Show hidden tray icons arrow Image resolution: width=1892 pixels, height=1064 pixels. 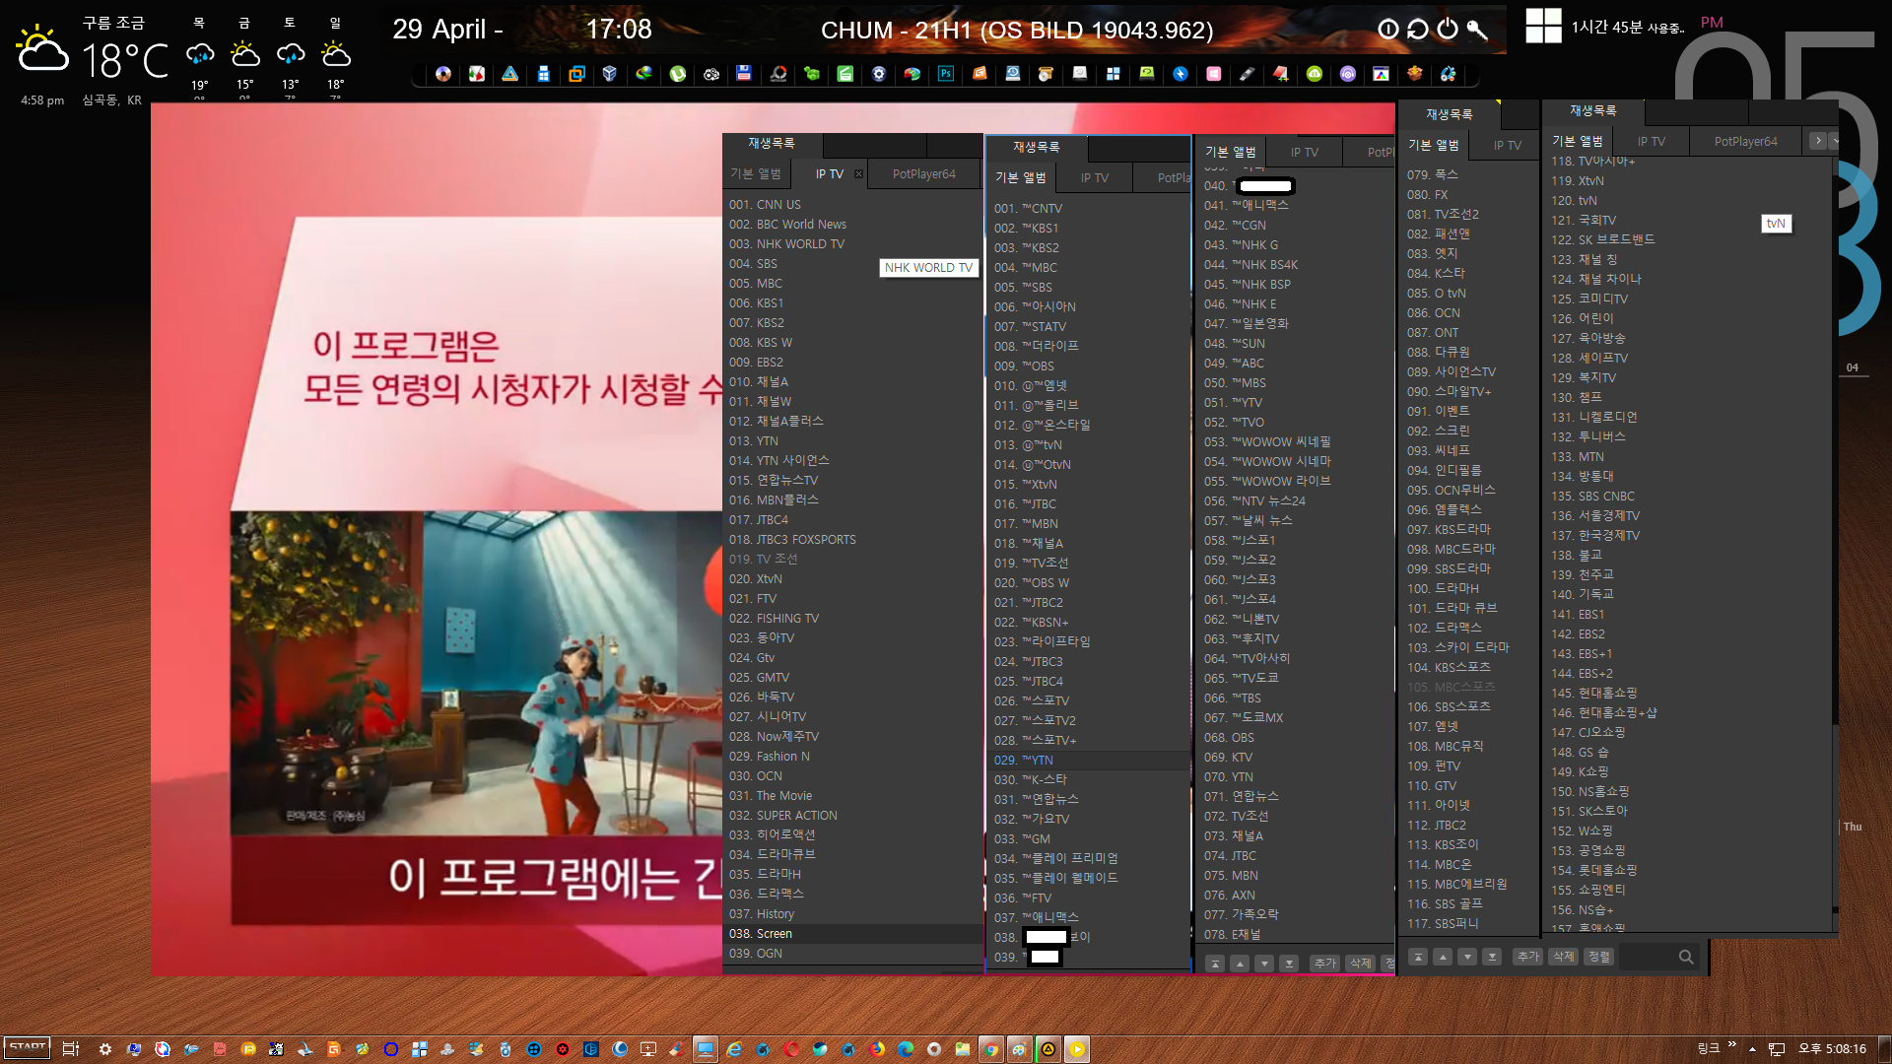click(x=1752, y=1049)
